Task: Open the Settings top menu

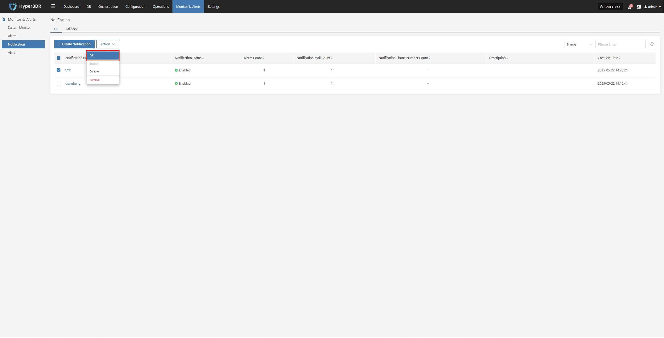Action: coord(214,6)
